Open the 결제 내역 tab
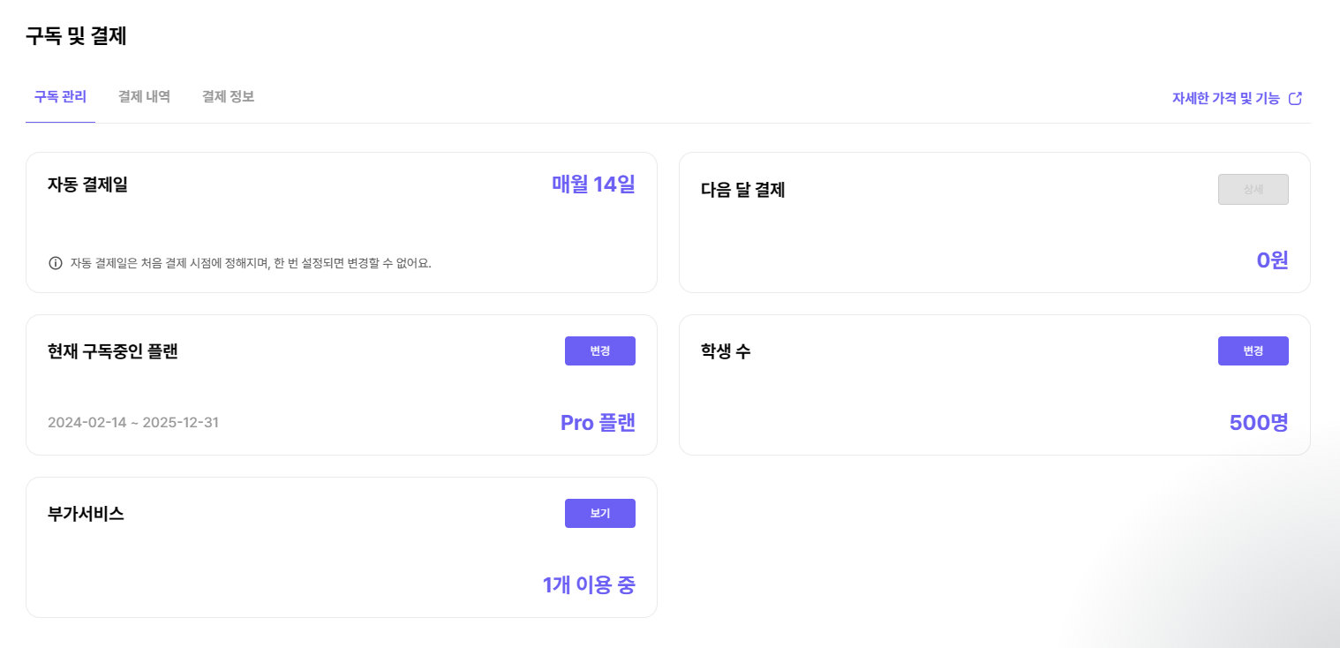The image size is (1340, 648). [144, 96]
